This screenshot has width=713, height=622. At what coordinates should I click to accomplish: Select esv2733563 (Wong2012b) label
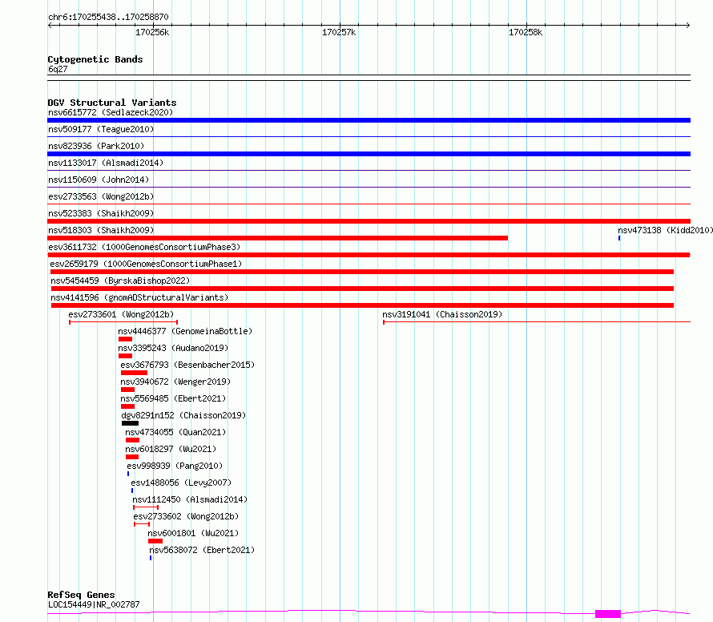pos(101,196)
